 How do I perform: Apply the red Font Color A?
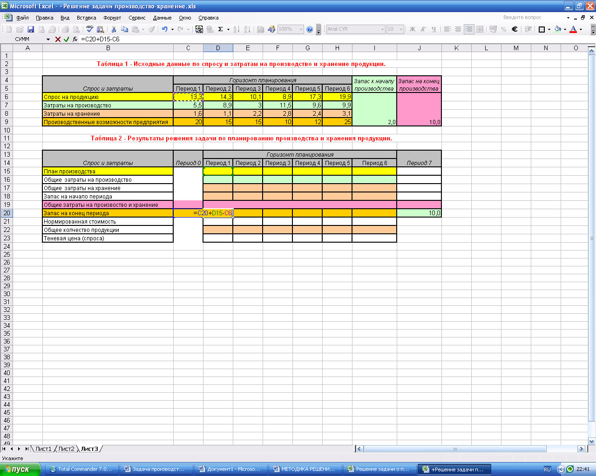click(x=574, y=29)
